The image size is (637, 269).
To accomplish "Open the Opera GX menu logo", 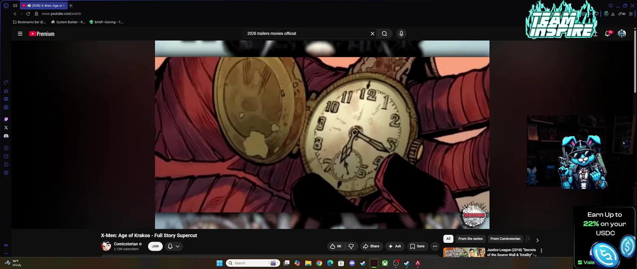I will [6, 6].
